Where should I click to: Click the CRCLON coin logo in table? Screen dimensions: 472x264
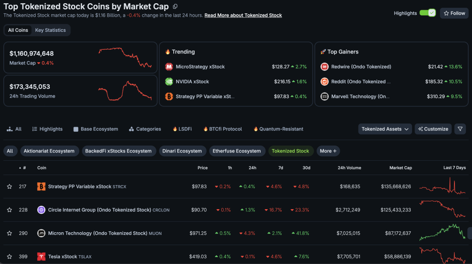pos(41,210)
